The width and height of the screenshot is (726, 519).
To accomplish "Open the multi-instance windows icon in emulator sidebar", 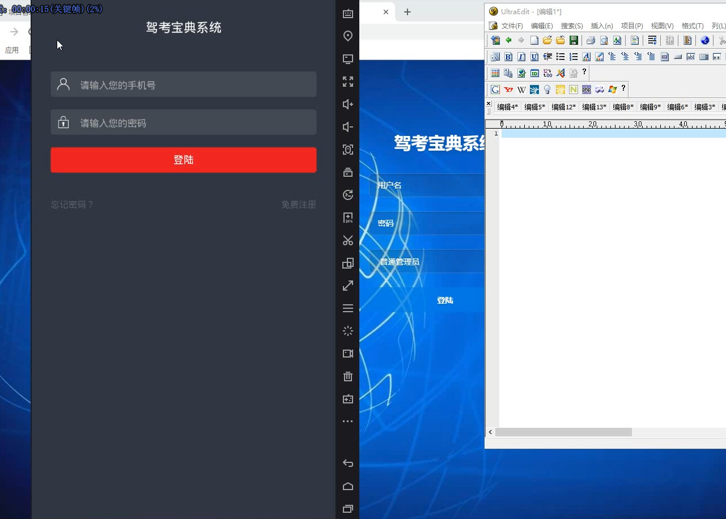I will 348,263.
